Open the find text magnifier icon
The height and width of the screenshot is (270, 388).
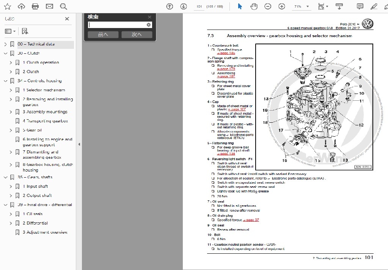(64, 6)
